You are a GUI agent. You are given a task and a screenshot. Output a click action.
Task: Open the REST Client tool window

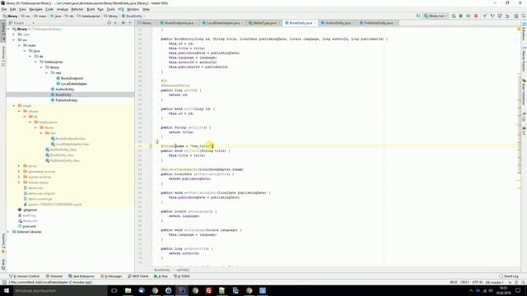tap(138, 276)
